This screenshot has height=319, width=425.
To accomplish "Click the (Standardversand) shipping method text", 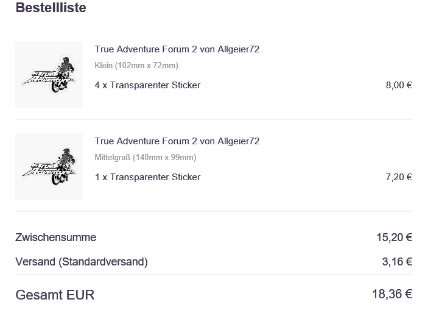I will [103, 262].
